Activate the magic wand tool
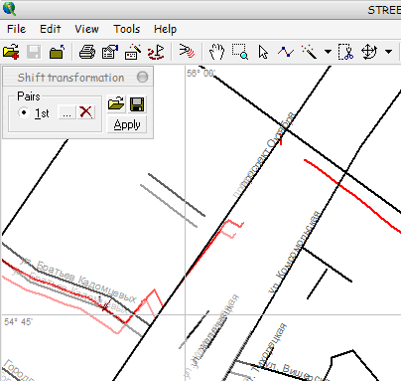This screenshot has width=401, height=381. (x=309, y=52)
